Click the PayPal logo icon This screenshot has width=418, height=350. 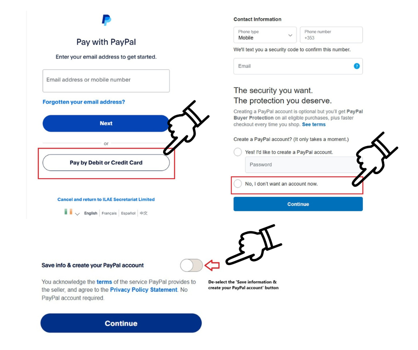click(x=106, y=20)
